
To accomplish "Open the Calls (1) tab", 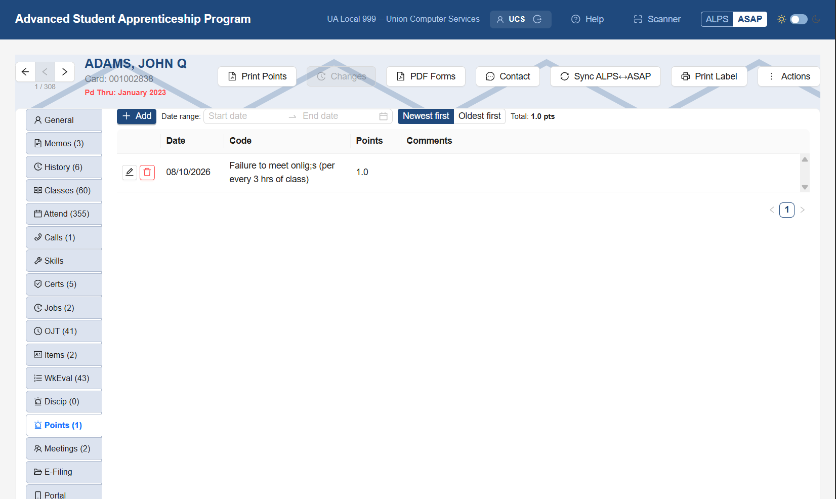I will pos(64,238).
